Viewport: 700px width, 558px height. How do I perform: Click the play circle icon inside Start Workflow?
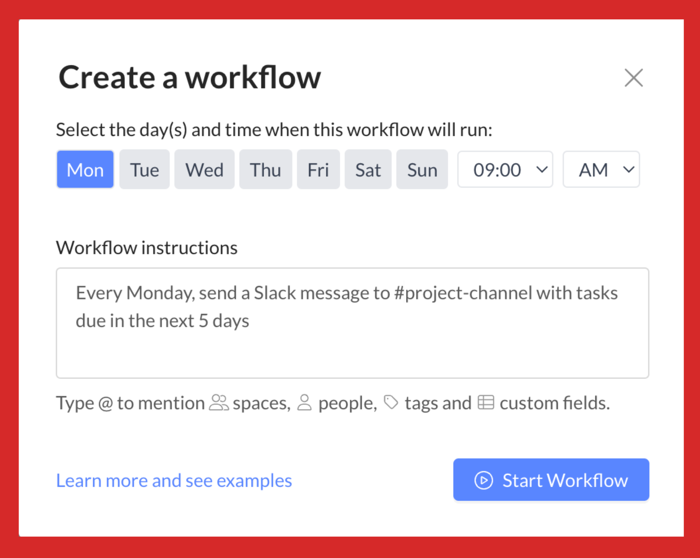[x=483, y=481]
